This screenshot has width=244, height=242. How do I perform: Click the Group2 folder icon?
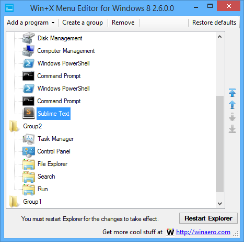(14, 126)
